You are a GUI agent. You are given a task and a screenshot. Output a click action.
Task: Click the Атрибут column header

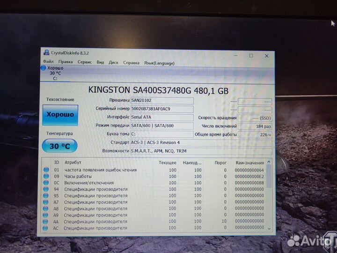tap(73, 163)
